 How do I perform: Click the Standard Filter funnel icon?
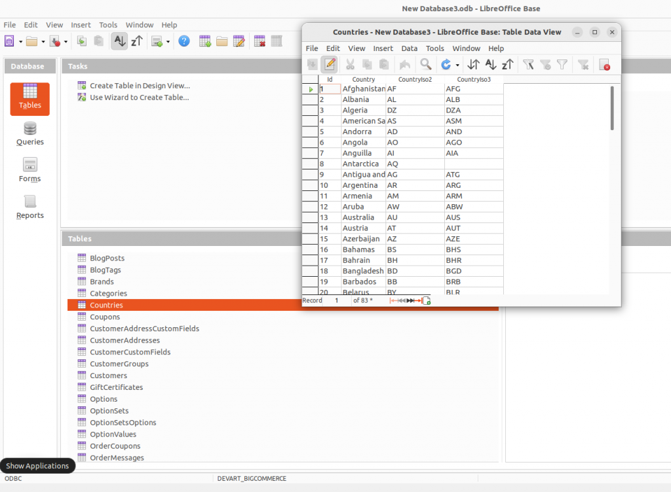562,65
